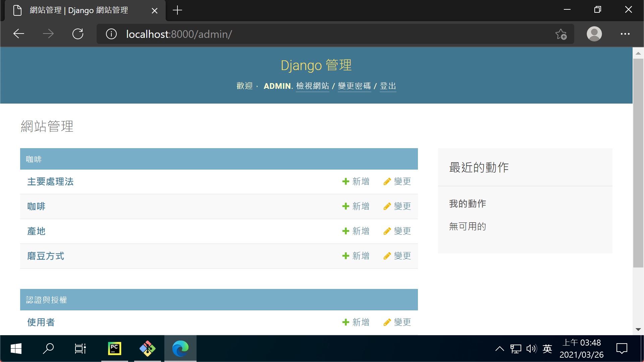644x362 pixels.
Task: Open the Windows Start menu
Action: (x=16, y=349)
